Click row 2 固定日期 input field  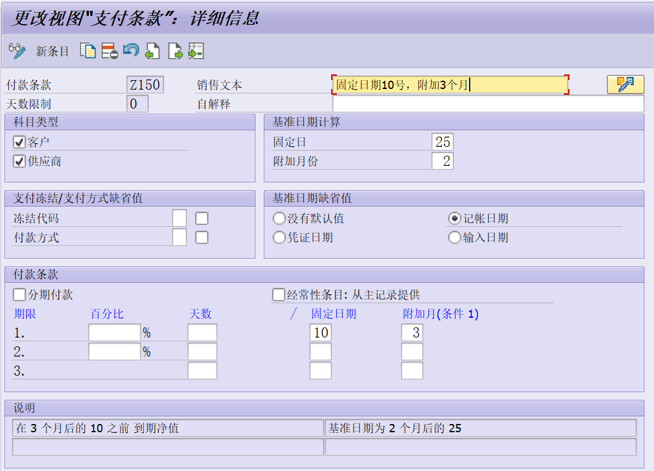pos(321,352)
